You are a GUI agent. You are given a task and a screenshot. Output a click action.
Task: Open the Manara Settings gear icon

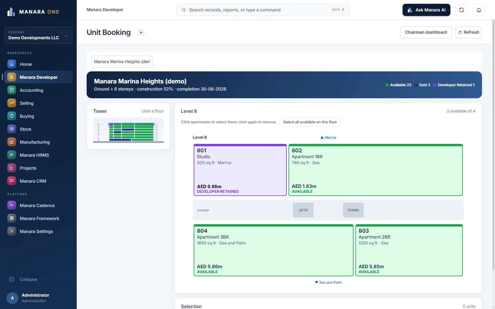[12, 231]
